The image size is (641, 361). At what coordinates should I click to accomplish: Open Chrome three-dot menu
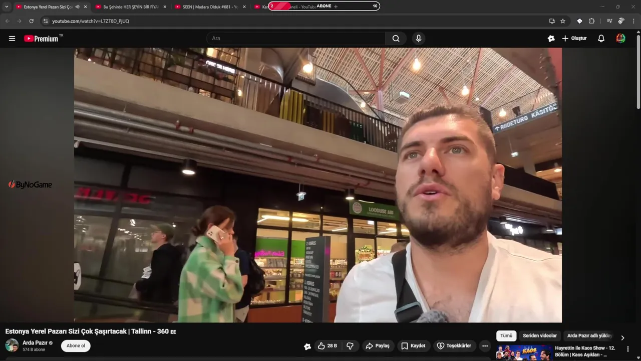click(633, 21)
